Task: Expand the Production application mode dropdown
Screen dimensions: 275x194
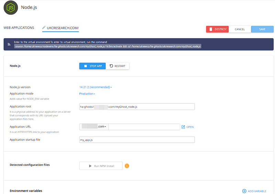Action: (87, 94)
